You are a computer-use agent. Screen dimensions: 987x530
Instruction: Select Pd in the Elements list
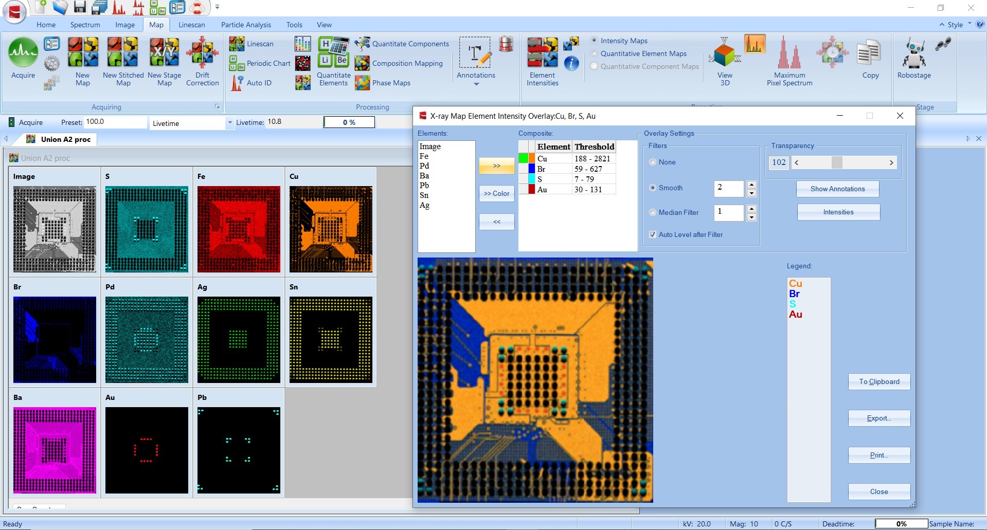pos(424,166)
